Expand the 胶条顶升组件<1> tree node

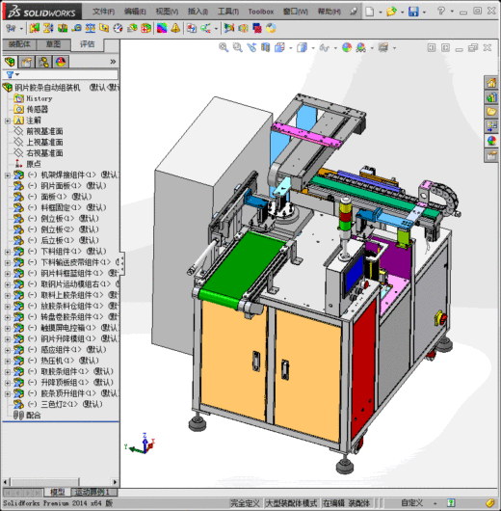point(8,393)
